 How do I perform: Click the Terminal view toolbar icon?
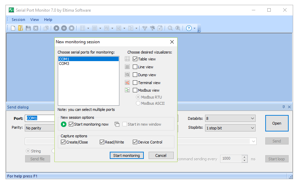click(x=119, y=28)
